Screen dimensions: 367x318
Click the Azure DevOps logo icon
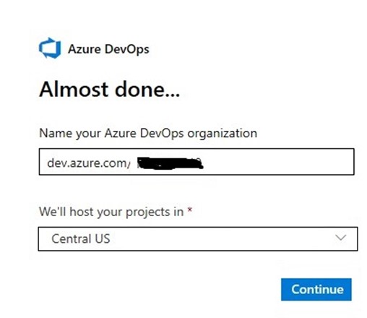(x=50, y=48)
